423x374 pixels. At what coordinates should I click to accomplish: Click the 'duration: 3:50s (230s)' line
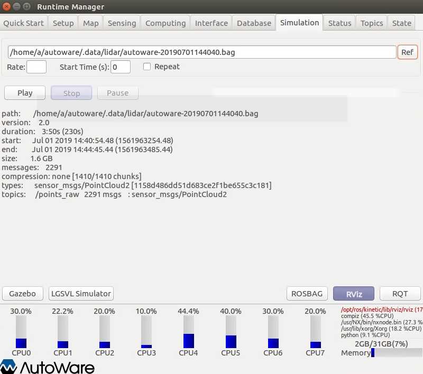point(42,132)
